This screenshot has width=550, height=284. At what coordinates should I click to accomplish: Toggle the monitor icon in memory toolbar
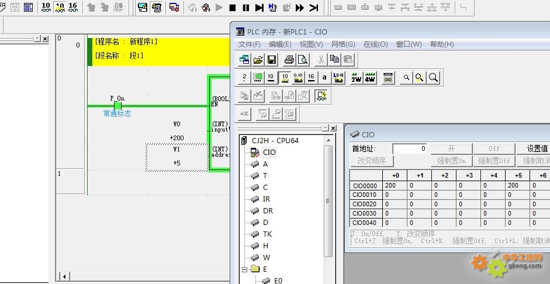coord(321,95)
